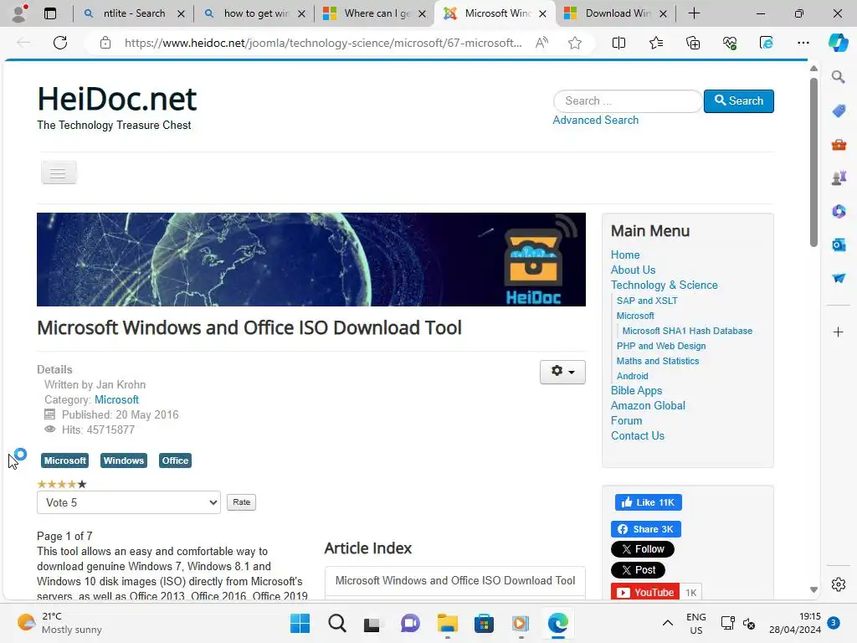Add page to favorites star icon
Image resolution: width=857 pixels, height=643 pixels.
574,43
